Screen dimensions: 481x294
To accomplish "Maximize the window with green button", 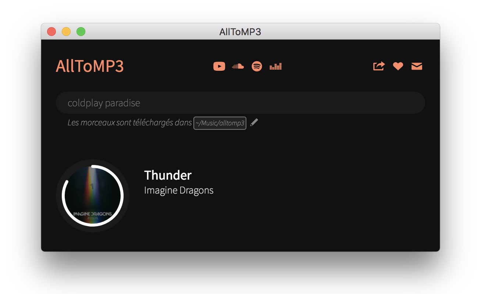I will coord(81,32).
